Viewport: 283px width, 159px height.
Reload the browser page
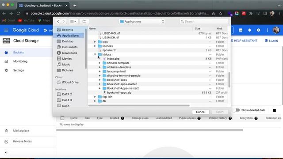pos(18,13)
